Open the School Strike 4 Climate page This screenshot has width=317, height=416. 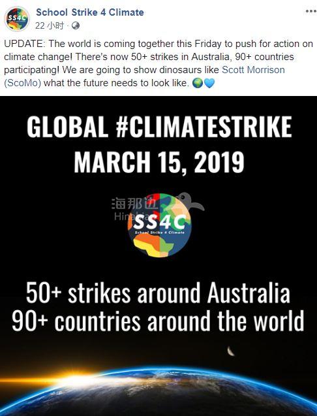(90, 12)
